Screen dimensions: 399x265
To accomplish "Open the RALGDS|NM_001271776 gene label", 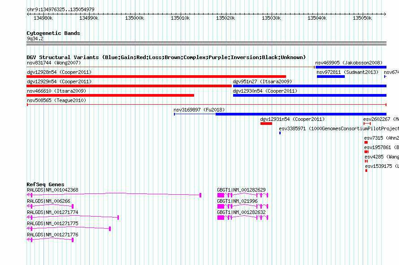I will coord(52,235).
